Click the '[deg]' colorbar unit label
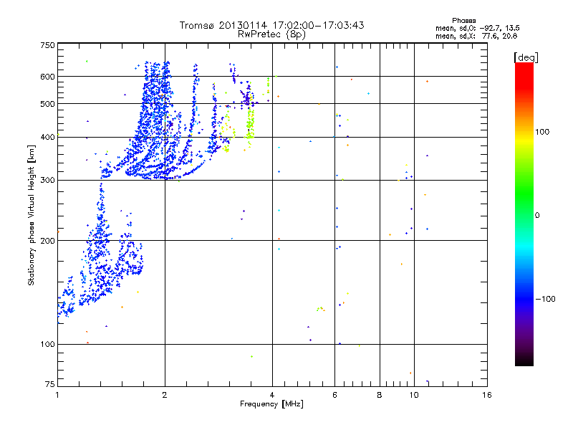Screen dimensions: 573x430 point(526,57)
